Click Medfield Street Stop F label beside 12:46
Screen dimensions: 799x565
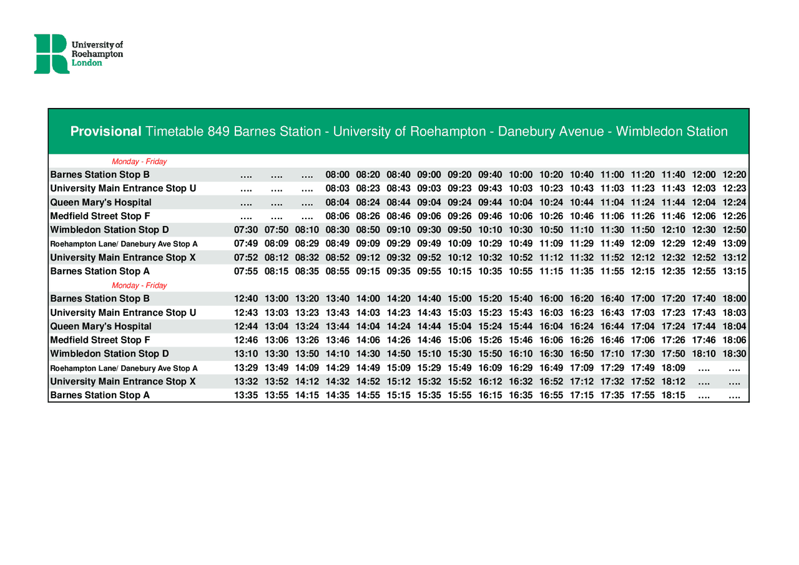click(x=100, y=340)
